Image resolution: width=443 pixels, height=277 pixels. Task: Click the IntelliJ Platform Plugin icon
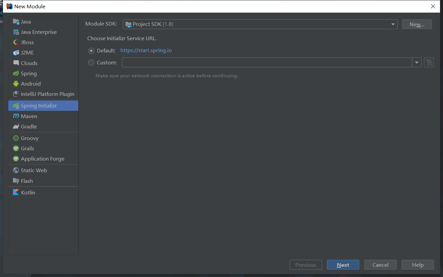[x=16, y=94]
